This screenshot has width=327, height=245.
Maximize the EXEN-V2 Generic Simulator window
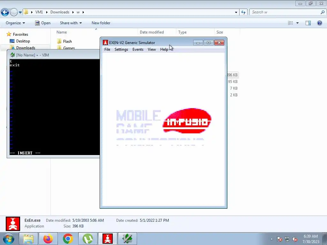pos(209,43)
